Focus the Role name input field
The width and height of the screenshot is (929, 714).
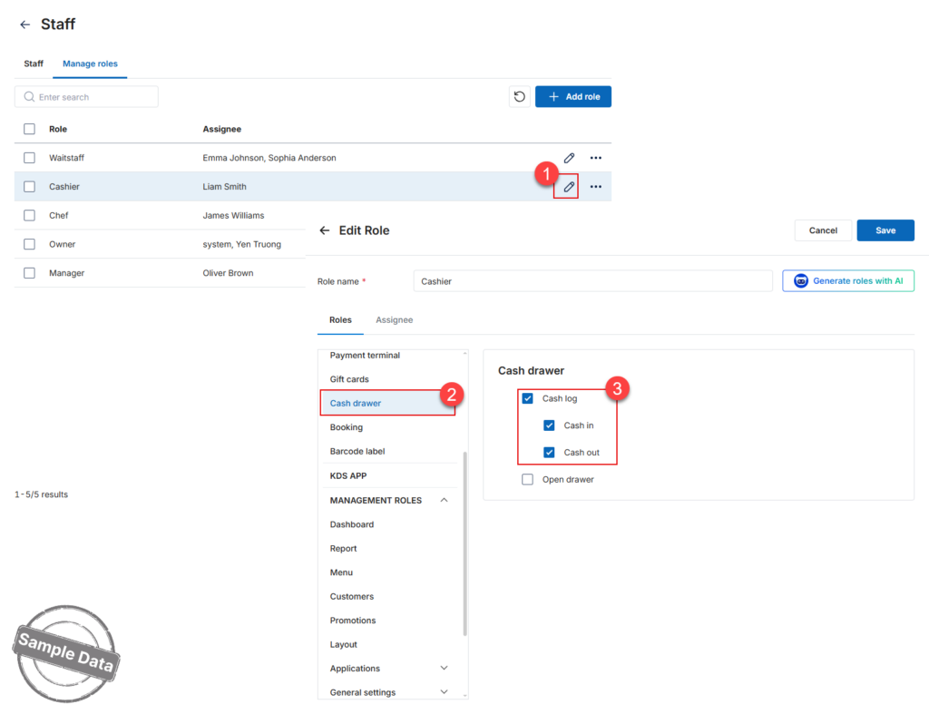point(592,281)
